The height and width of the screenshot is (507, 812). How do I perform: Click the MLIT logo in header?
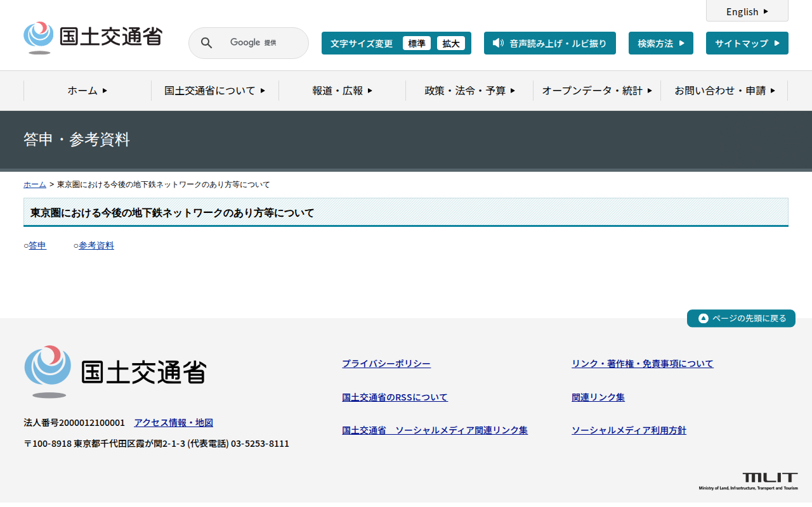point(93,37)
